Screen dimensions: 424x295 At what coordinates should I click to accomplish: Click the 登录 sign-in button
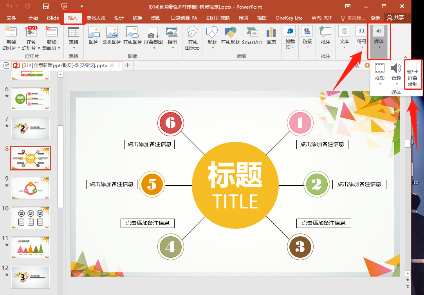(x=375, y=18)
